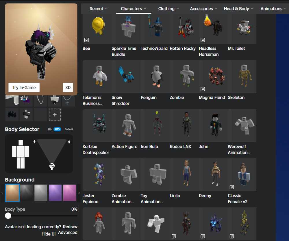
Task: Pick the Penguin character bundle
Action: pyautogui.click(x=155, y=76)
